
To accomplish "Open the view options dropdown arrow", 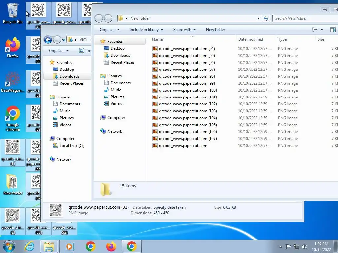I will [322, 30].
